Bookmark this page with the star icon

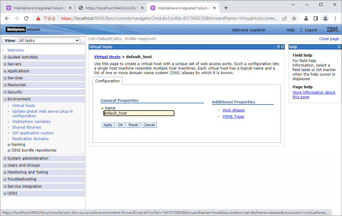coord(294,18)
